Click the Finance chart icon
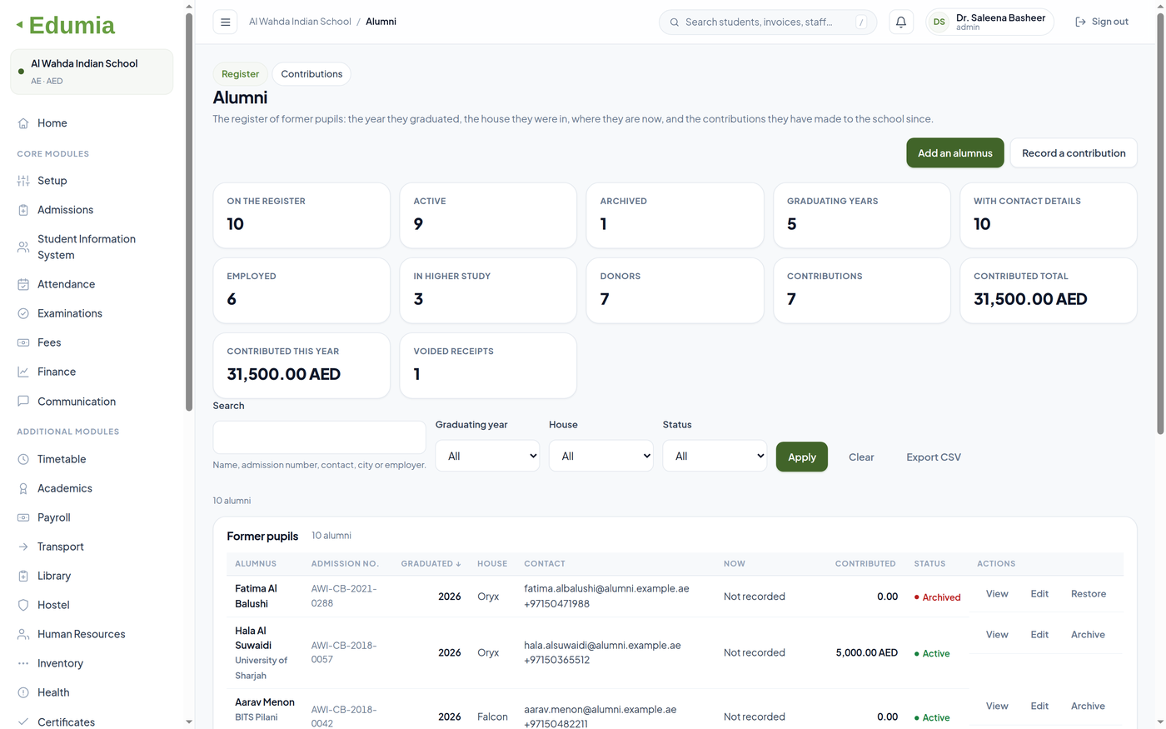 click(23, 372)
